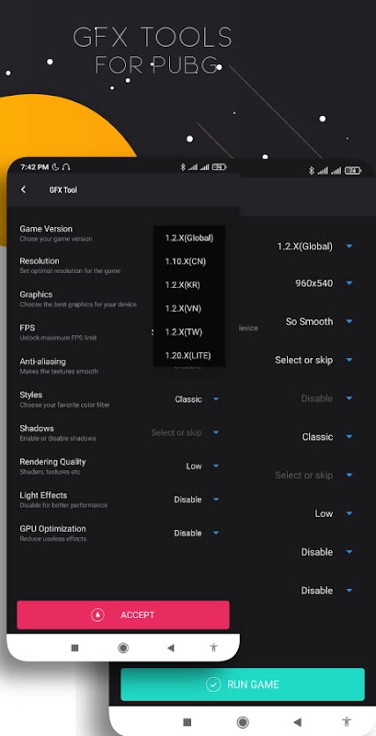376x736 pixels.
Task: Open Light Effects Disable dropdown
Action: (197, 500)
